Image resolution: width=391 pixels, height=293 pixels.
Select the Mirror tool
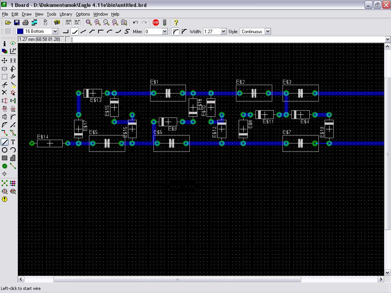tap(5, 69)
